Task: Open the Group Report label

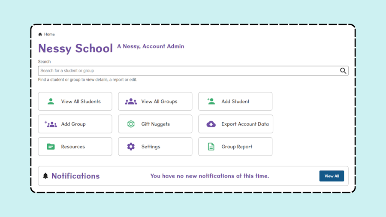Action: coord(237,147)
